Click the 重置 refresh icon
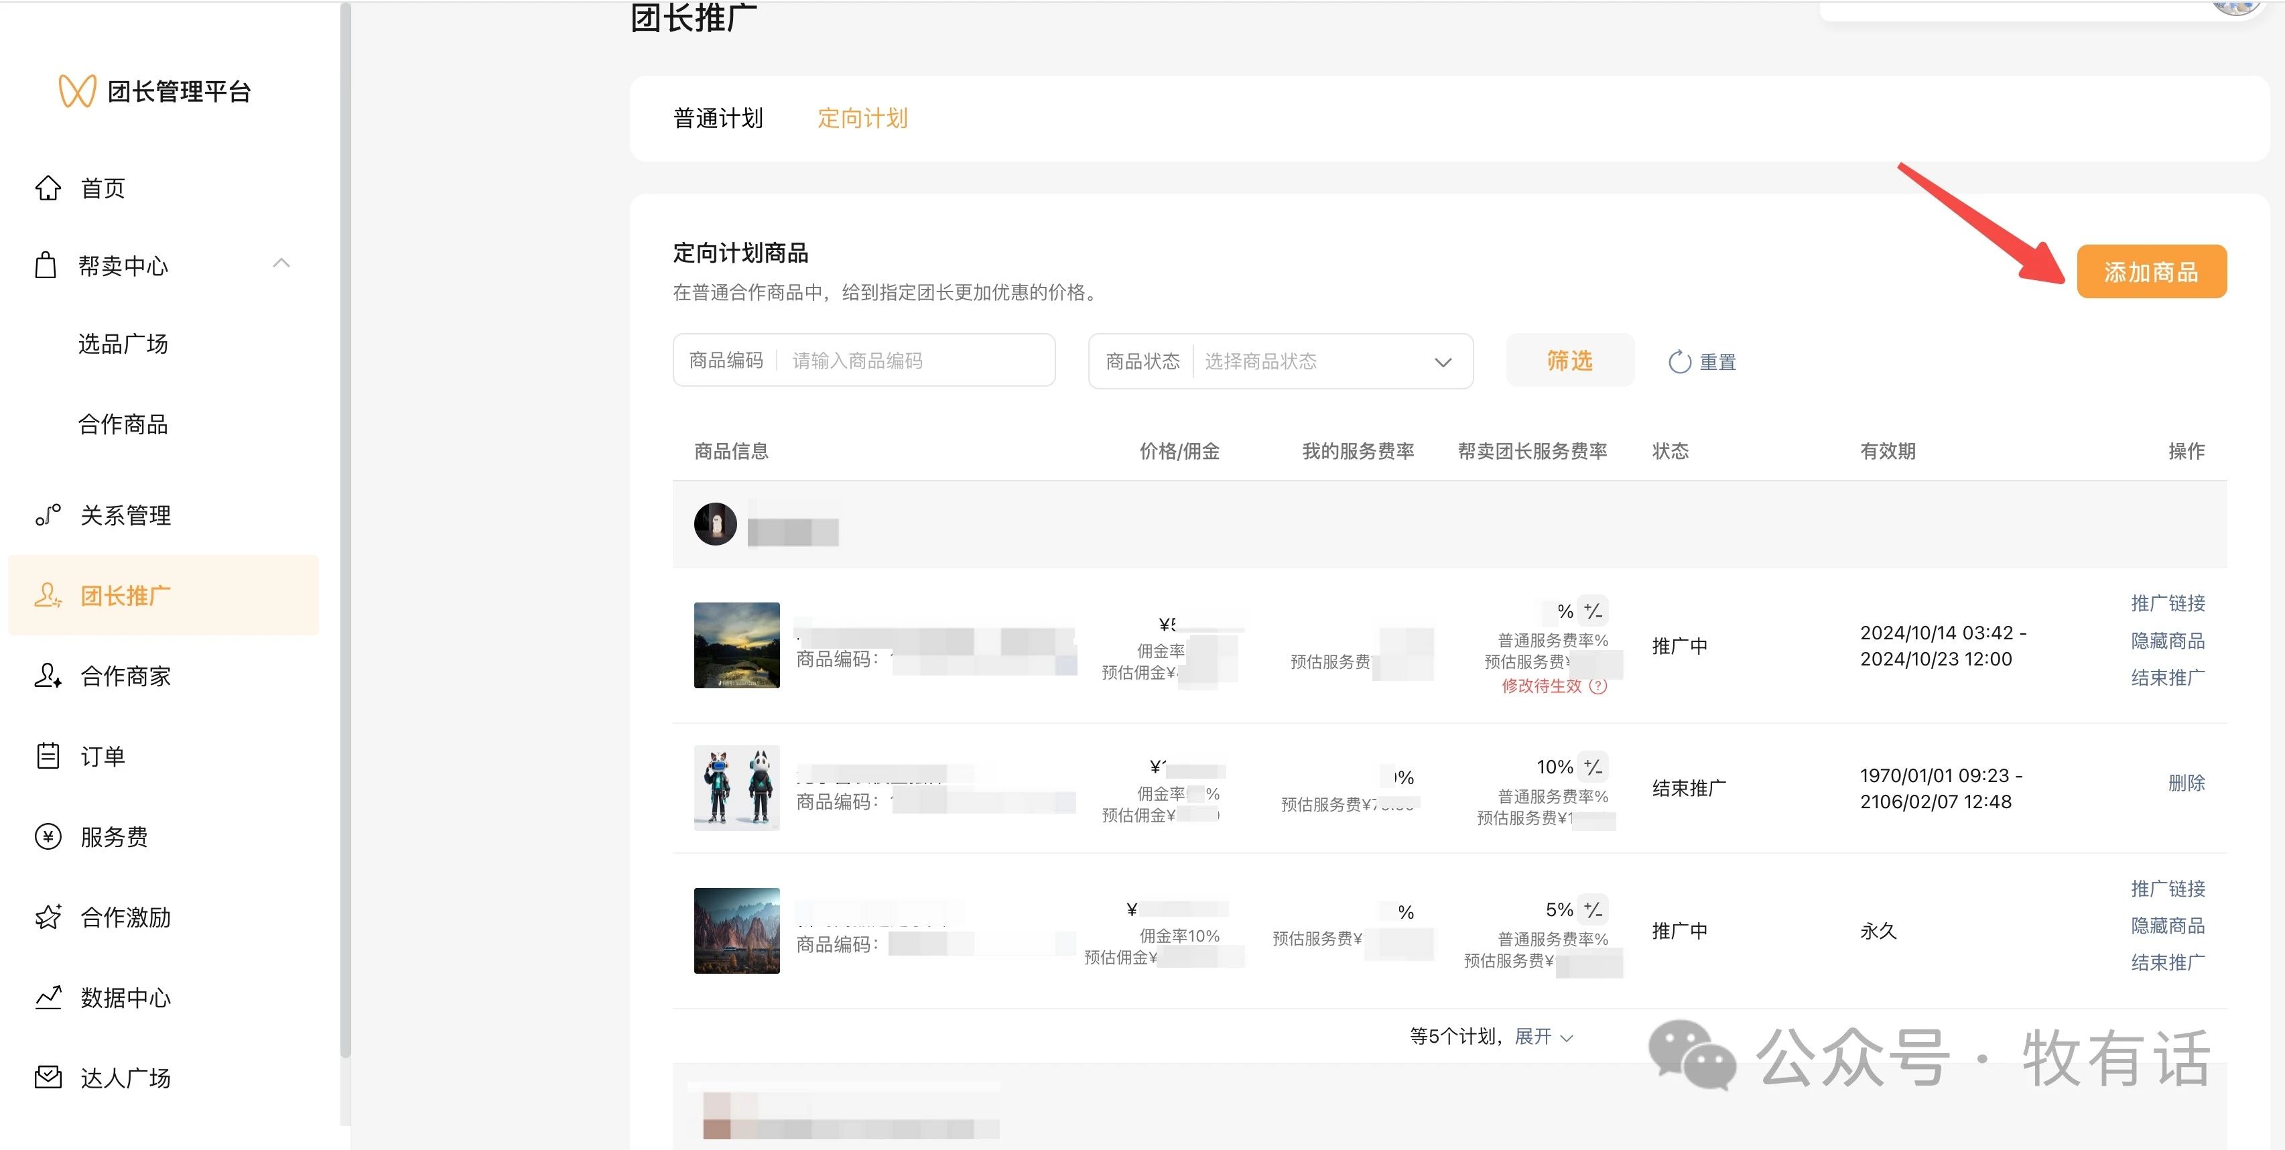The image size is (2285, 1150). [x=1680, y=362]
